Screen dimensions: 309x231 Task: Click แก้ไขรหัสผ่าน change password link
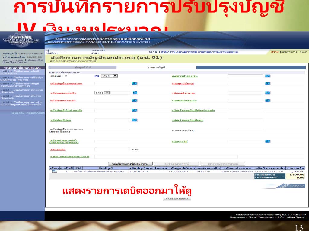[16, 63]
